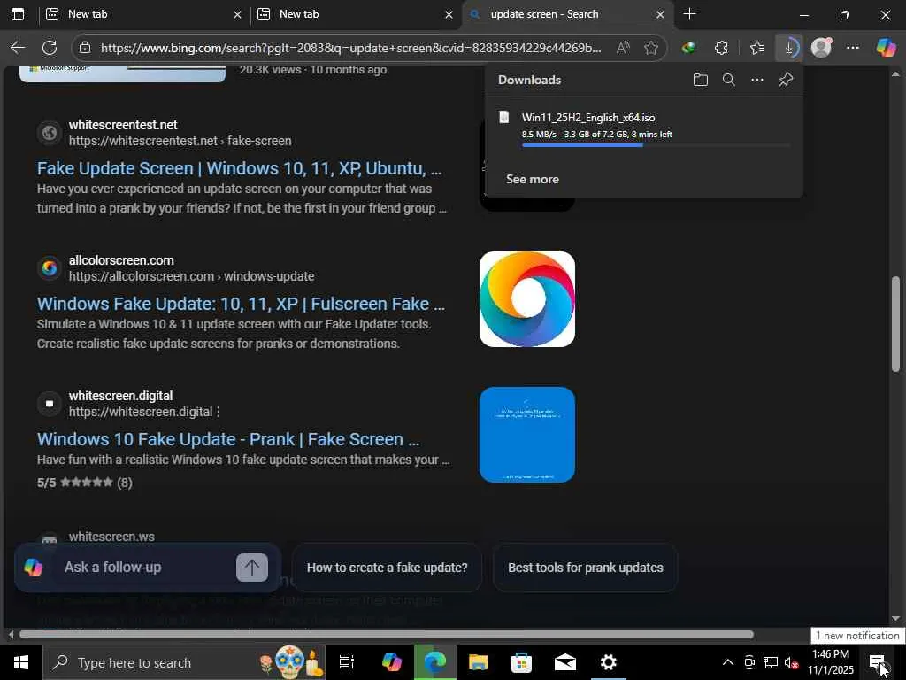Open more options dots beside whitescreen.digital
Image resolution: width=906 pixels, height=680 pixels.
pos(218,412)
